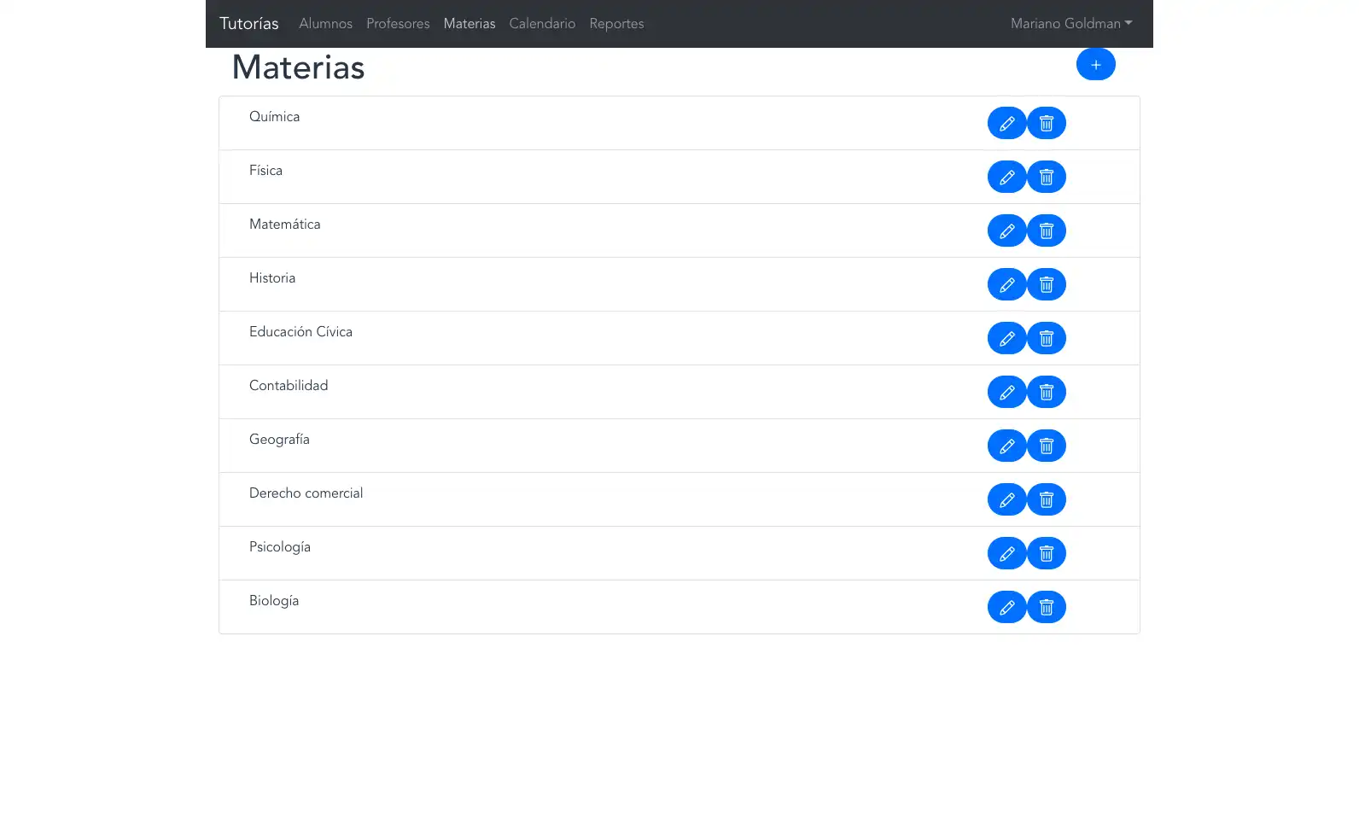Select Materias in the navbar
Image resolution: width=1359 pixels, height=834 pixels.
click(x=470, y=24)
